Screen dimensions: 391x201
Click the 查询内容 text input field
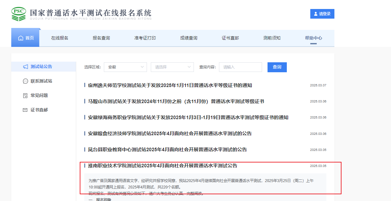241,67
